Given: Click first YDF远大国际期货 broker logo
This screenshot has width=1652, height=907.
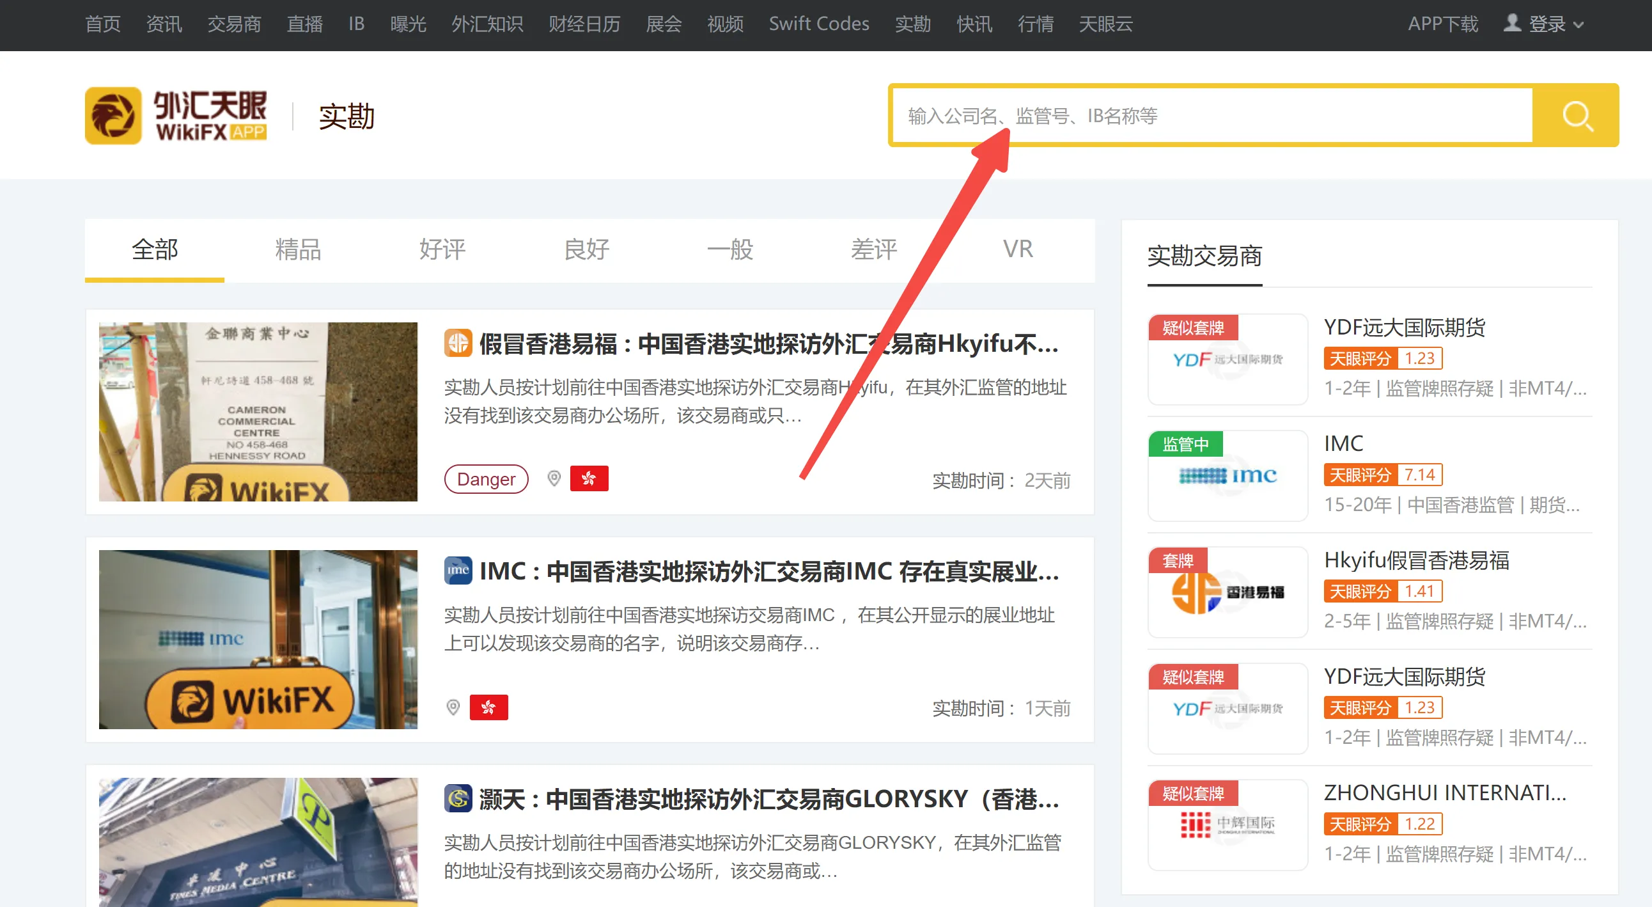Looking at the screenshot, I should (x=1227, y=359).
